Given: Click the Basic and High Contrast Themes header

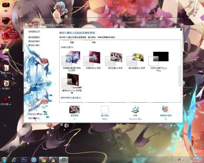Looking at the screenshot, I should (71, 98).
